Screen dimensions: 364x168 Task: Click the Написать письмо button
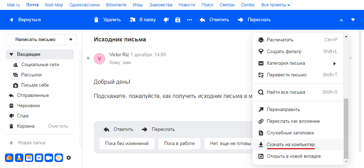click(35, 40)
